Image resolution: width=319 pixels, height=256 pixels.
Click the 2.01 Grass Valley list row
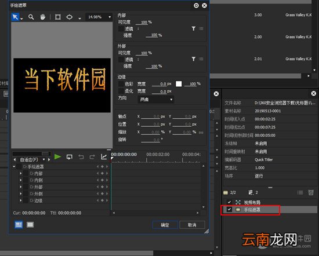tap(261, 59)
